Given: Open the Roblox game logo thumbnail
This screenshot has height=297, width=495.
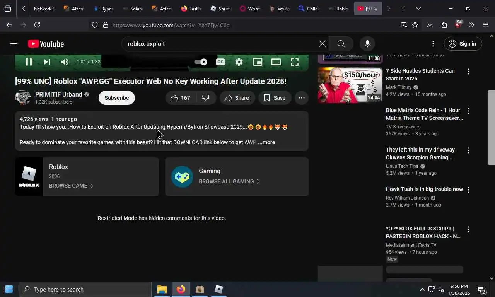Looking at the screenshot, I should coord(29,177).
